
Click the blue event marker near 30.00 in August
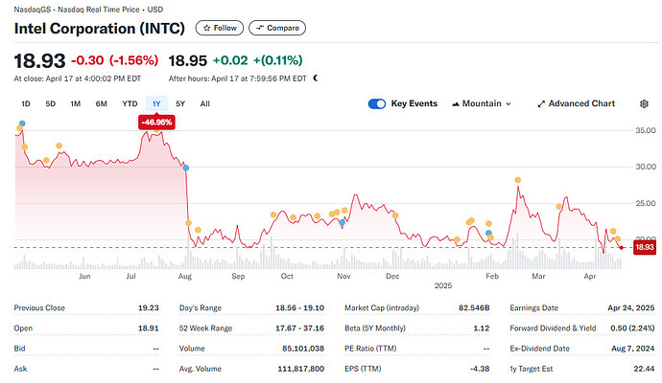(x=185, y=168)
